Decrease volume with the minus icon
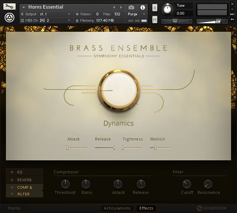The width and height of the screenshot is (237, 213). 199,22
